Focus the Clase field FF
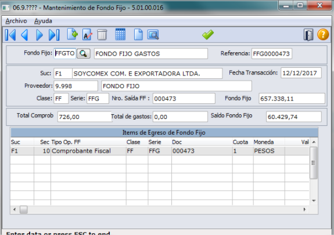334x235 pixels. [x=61, y=99]
